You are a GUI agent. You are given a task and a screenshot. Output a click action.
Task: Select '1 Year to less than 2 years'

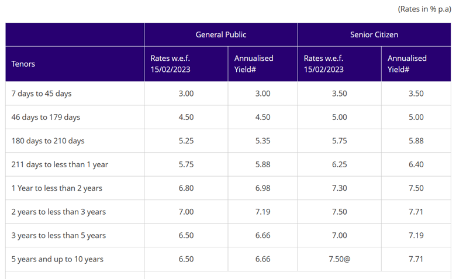[57, 188]
